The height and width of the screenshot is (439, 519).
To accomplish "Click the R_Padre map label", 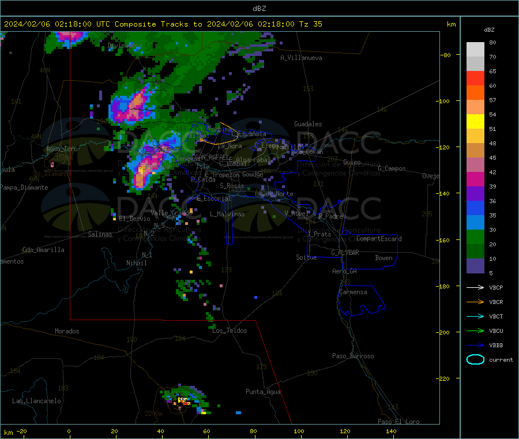I will pos(330,216).
